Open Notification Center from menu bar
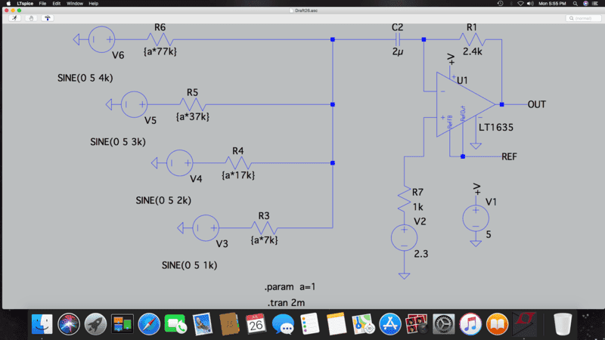The width and height of the screenshot is (605, 340). (597, 4)
